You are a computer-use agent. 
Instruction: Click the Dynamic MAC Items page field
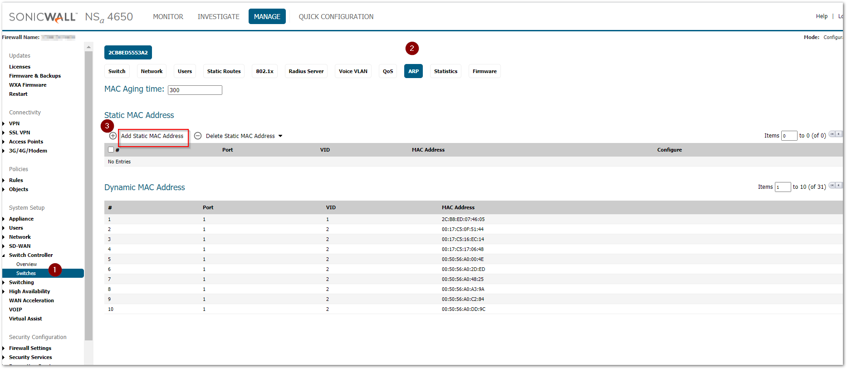tap(783, 187)
